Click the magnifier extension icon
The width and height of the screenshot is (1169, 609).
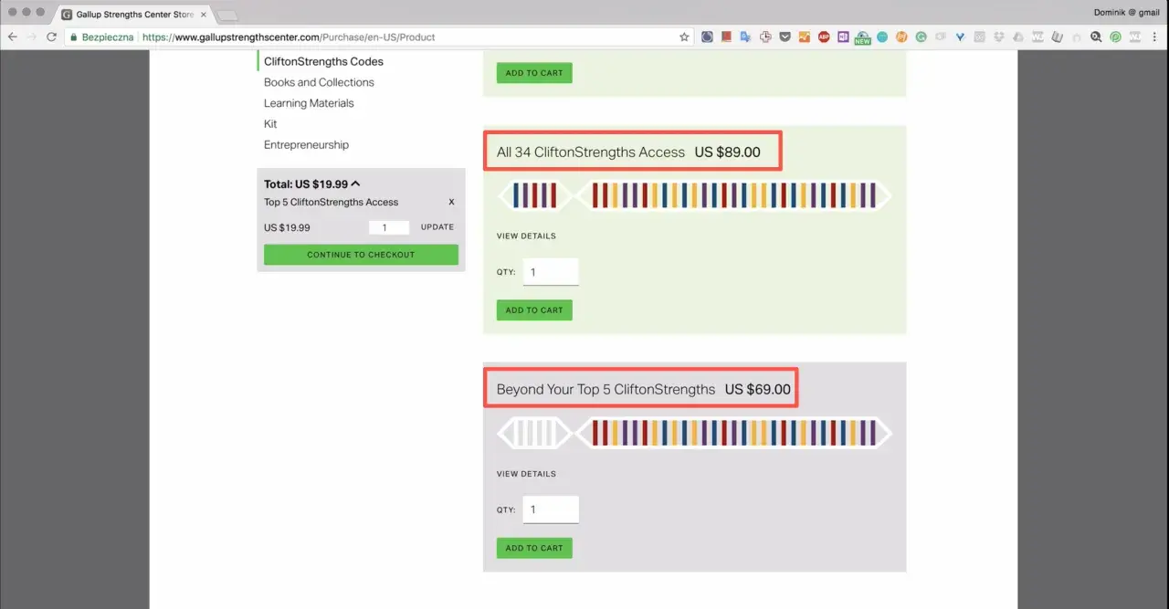(1096, 37)
